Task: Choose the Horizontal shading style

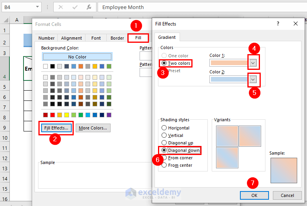Action: [x=175, y=128]
